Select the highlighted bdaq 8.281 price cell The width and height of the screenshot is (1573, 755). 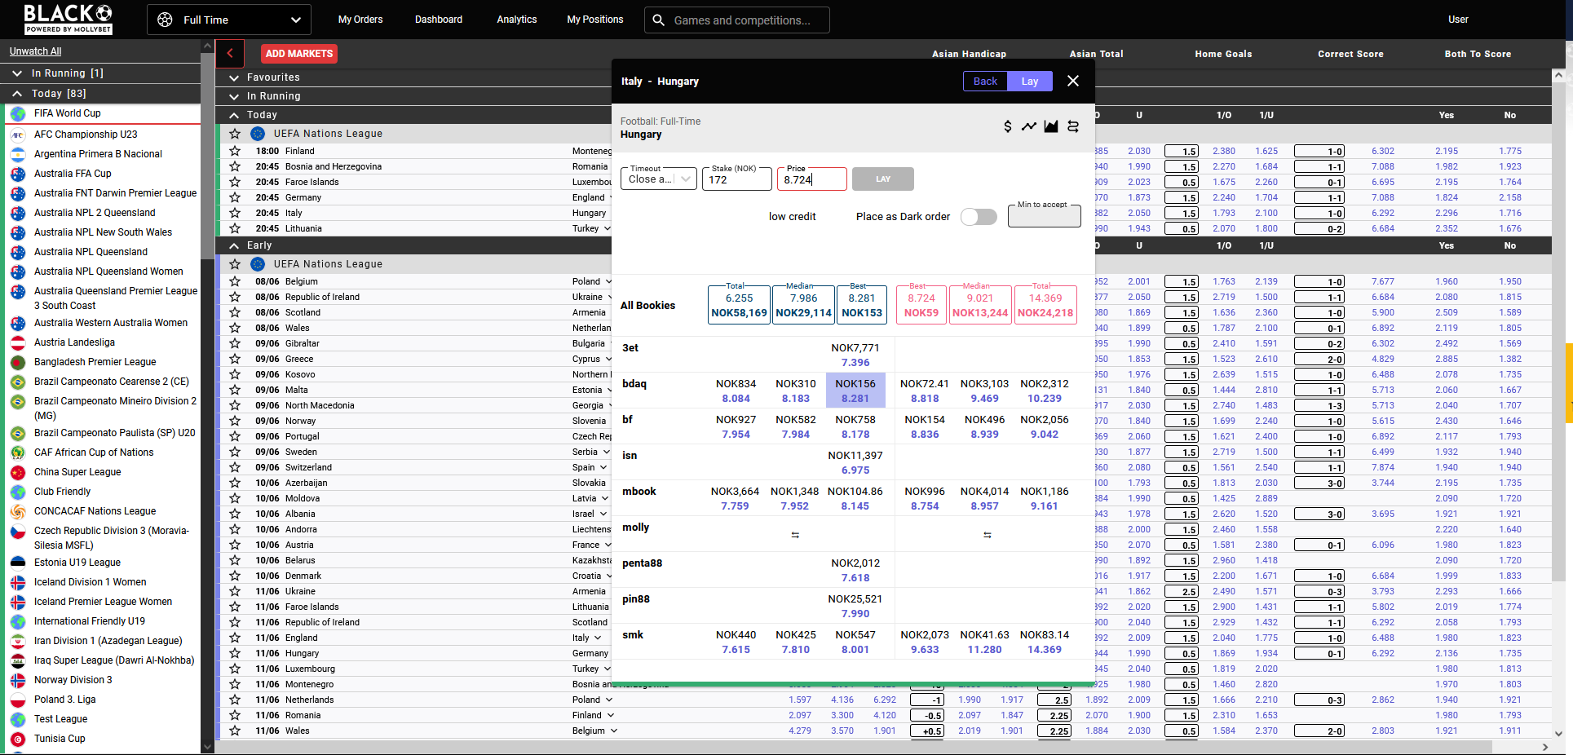coord(855,391)
